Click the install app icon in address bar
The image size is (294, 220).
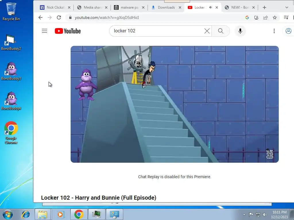pos(256,17)
